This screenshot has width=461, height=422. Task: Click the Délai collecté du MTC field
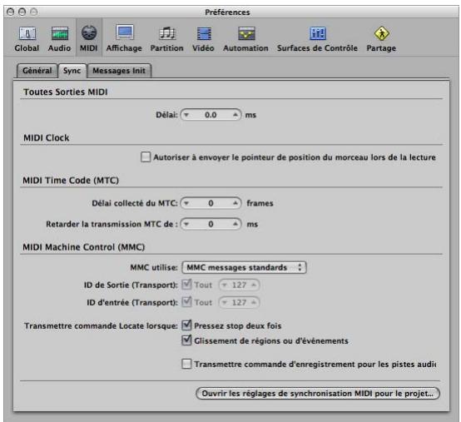211,203
